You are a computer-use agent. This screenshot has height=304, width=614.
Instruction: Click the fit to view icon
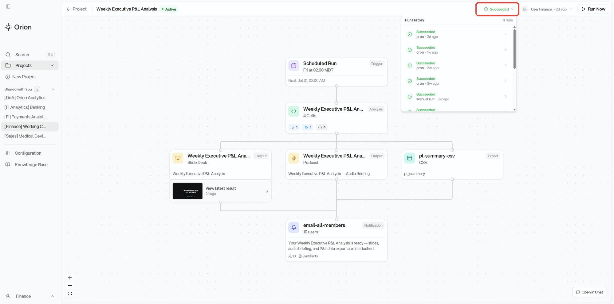tap(70, 294)
